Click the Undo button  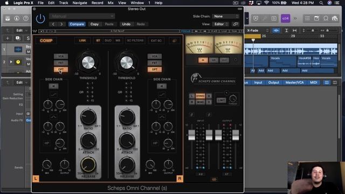click(126, 24)
